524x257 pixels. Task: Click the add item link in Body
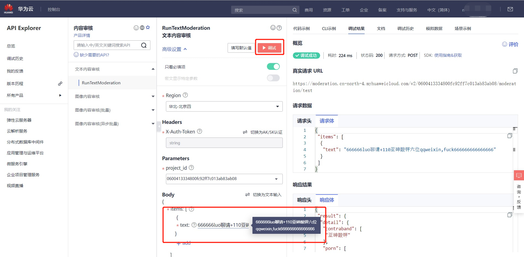click(x=184, y=243)
